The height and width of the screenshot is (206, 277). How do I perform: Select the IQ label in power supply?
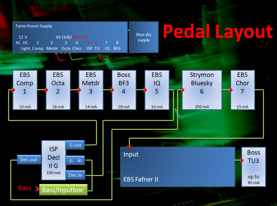tap(107, 49)
